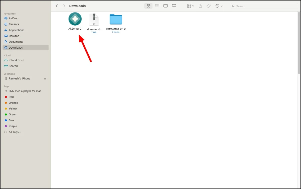Screen dimensions: 301x189
Task: Open Applications in the sidebar
Action: [x=25, y=30]
